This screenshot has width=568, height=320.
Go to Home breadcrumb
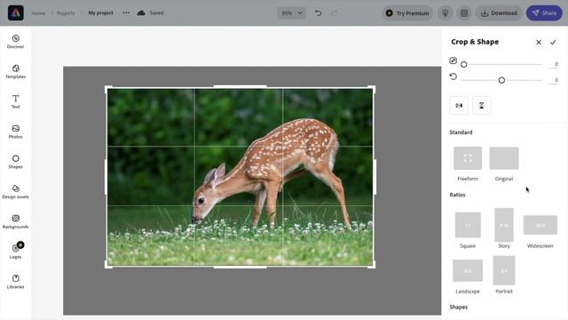click(x=38, y=13)
